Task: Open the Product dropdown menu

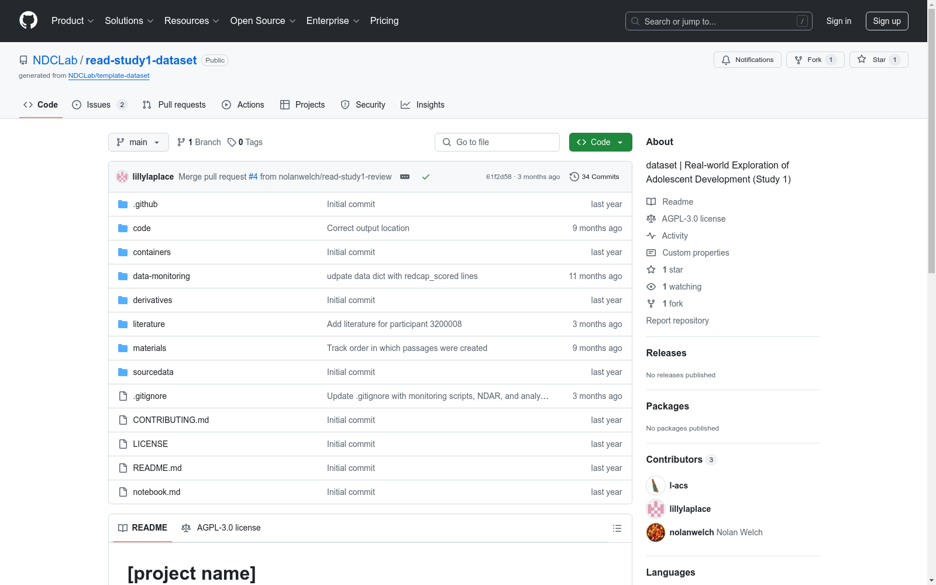Action: [73, 21]
